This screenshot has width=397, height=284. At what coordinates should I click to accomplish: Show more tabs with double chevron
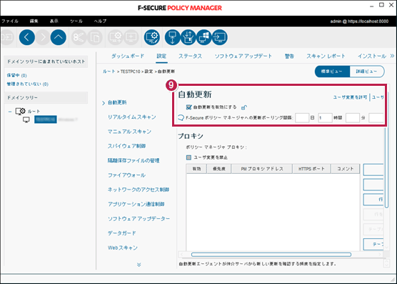[x=392, y=56]
